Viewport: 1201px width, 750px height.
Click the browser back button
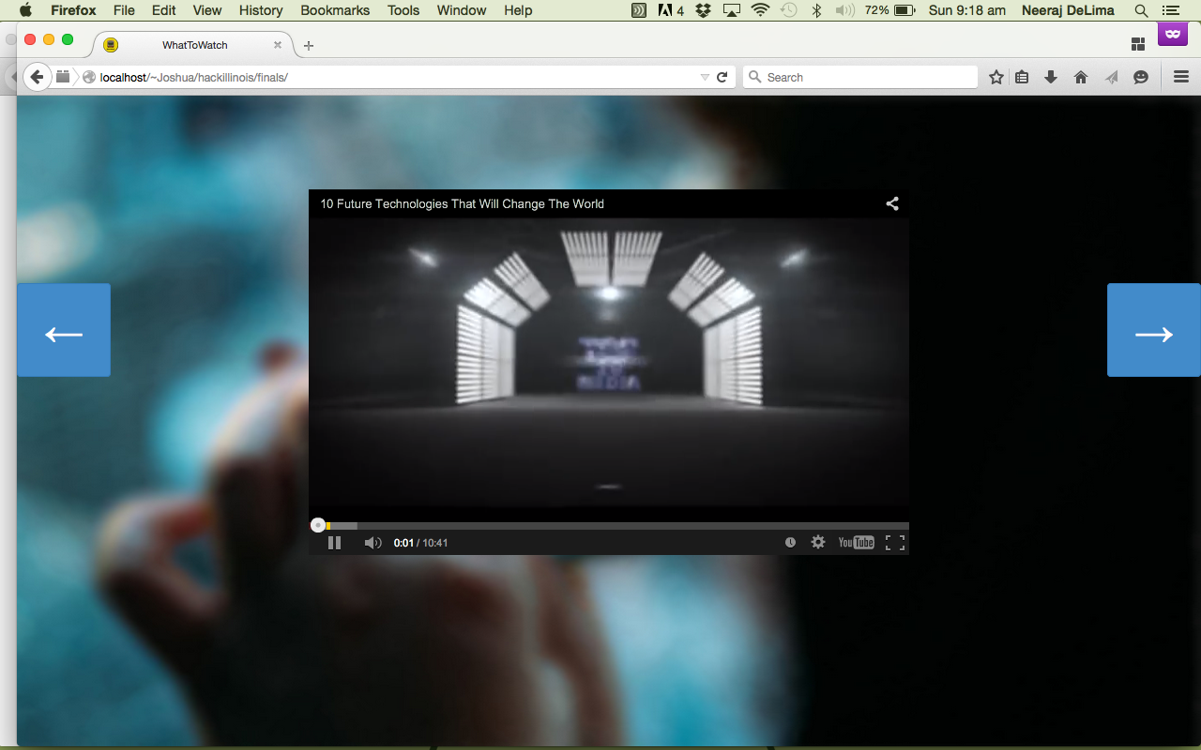click(37, 77)
